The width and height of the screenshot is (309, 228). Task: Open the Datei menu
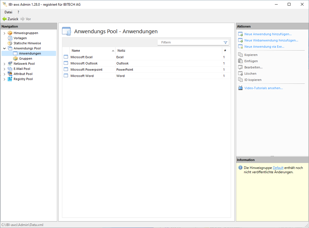[x=8, y=12]
